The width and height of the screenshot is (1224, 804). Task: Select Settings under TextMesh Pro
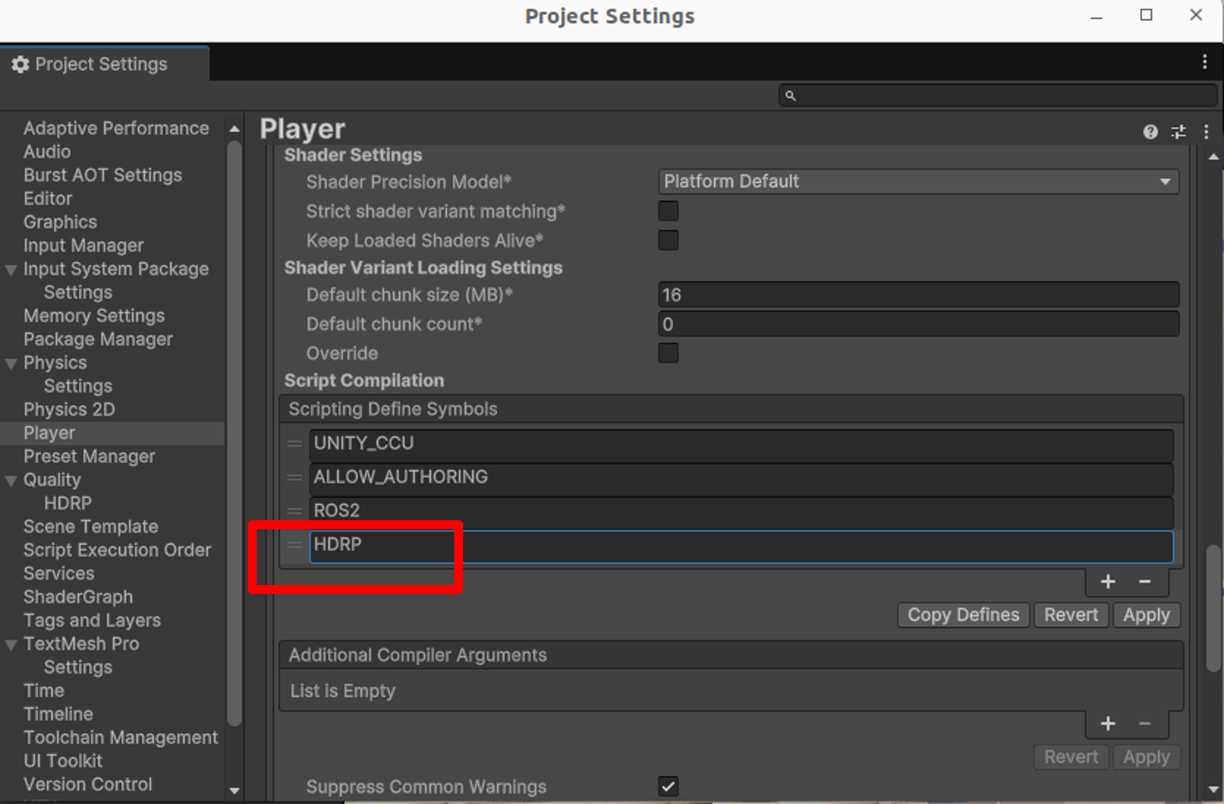pos(78,667)
